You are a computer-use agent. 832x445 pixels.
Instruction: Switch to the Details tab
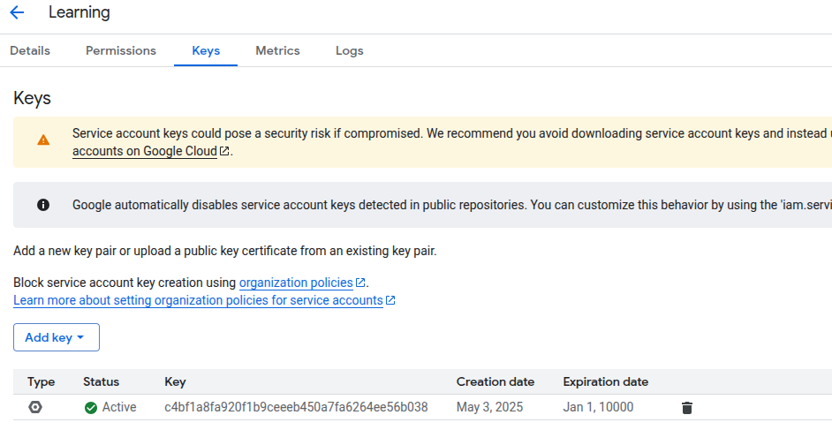(30, 51)
